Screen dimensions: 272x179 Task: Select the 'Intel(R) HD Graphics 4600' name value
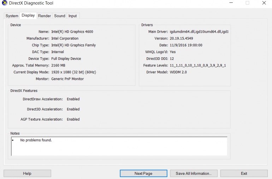click(x=72, y=32)
